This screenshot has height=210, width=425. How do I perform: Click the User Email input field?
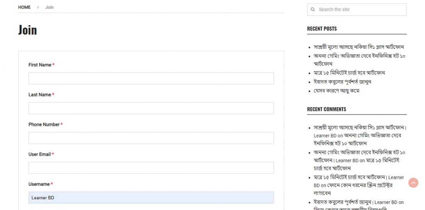[x=151, y=168]
